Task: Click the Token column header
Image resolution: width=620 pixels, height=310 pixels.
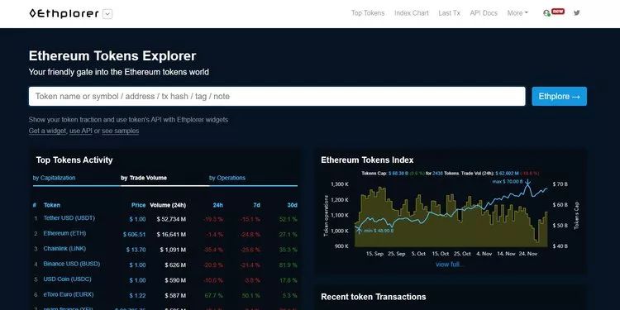Action: pos(52,205)
